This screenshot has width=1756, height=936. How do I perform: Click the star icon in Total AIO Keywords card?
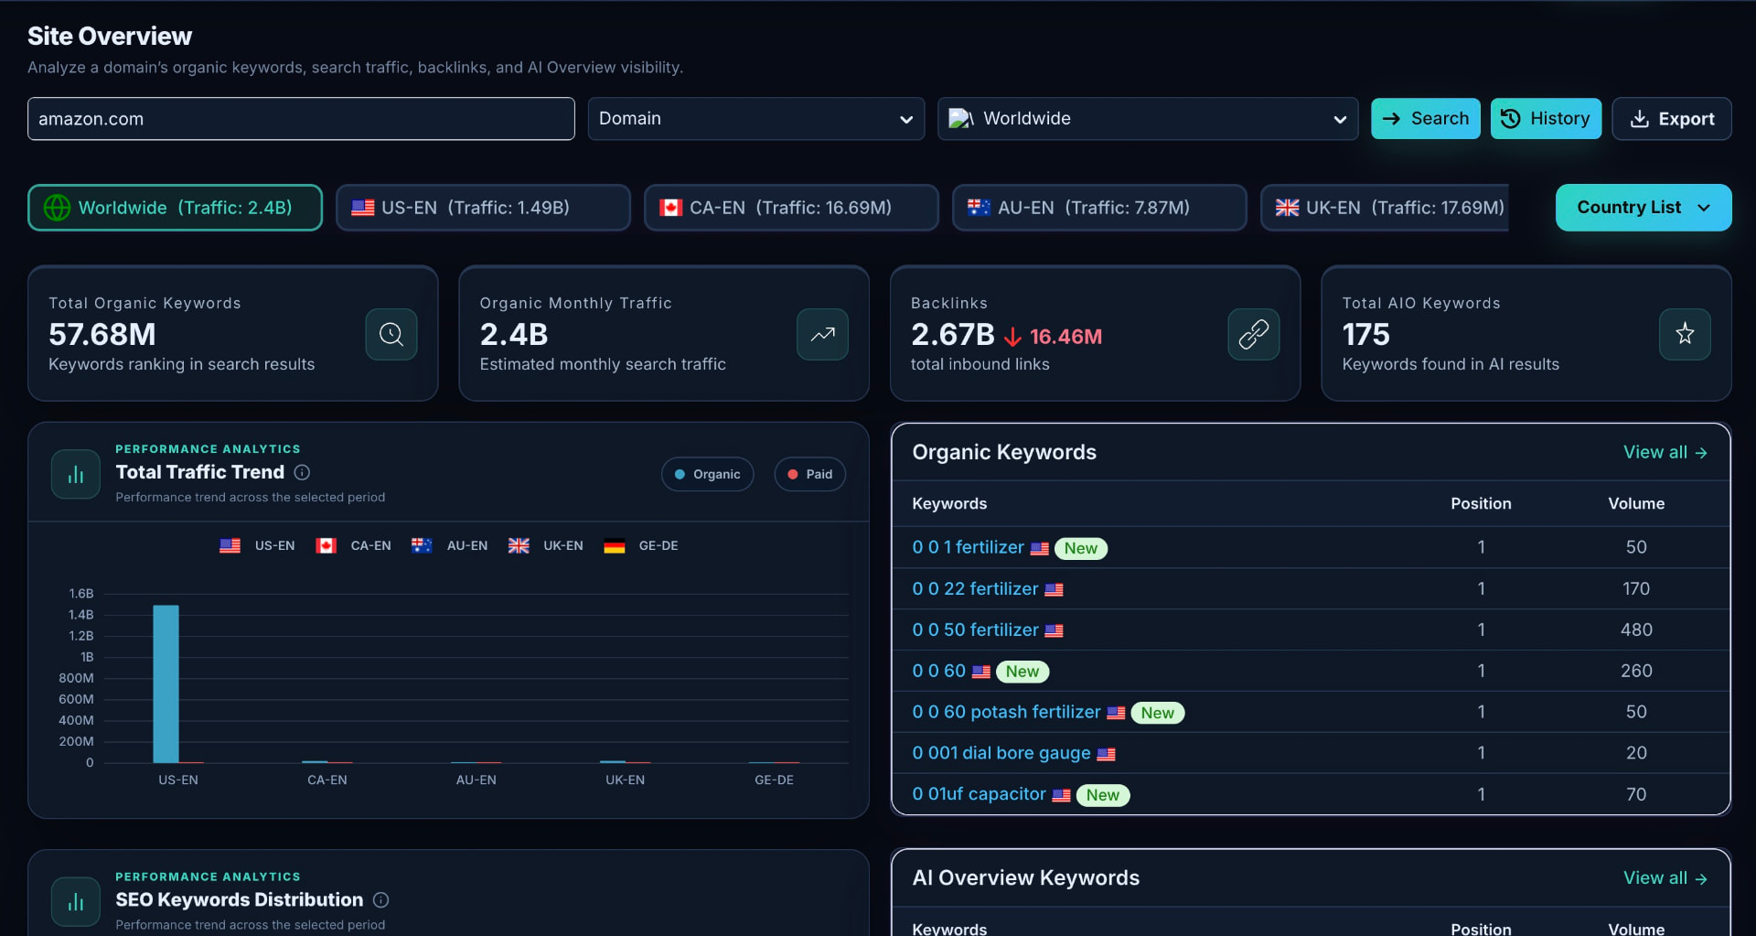pyautogui.click(x=1685, y=334)
